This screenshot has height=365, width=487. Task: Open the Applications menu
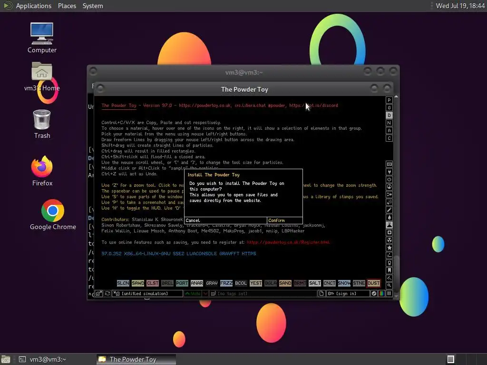tap(34, 6)
